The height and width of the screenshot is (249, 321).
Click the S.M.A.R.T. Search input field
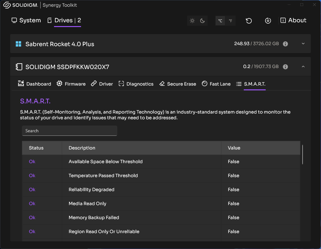tap(70, 131)
